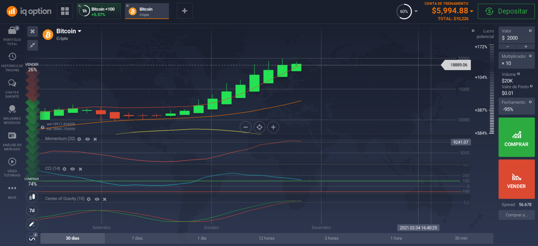Recenter the chart with crosshair button
This screenshot has width=538, height=246.
pyautogui.click(x=260, y=127)
